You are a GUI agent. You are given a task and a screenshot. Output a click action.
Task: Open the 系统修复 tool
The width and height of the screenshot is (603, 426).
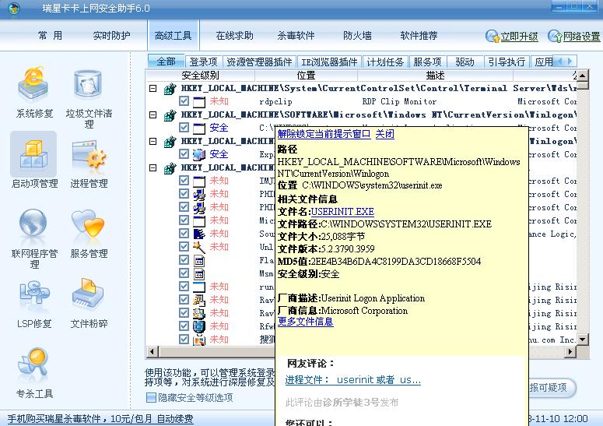(33, 92)
